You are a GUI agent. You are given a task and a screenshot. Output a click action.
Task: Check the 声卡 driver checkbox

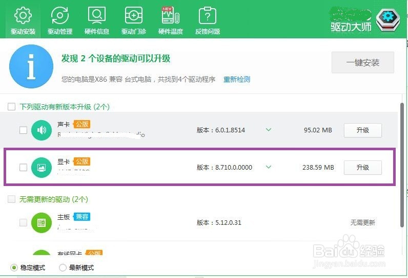23,130
